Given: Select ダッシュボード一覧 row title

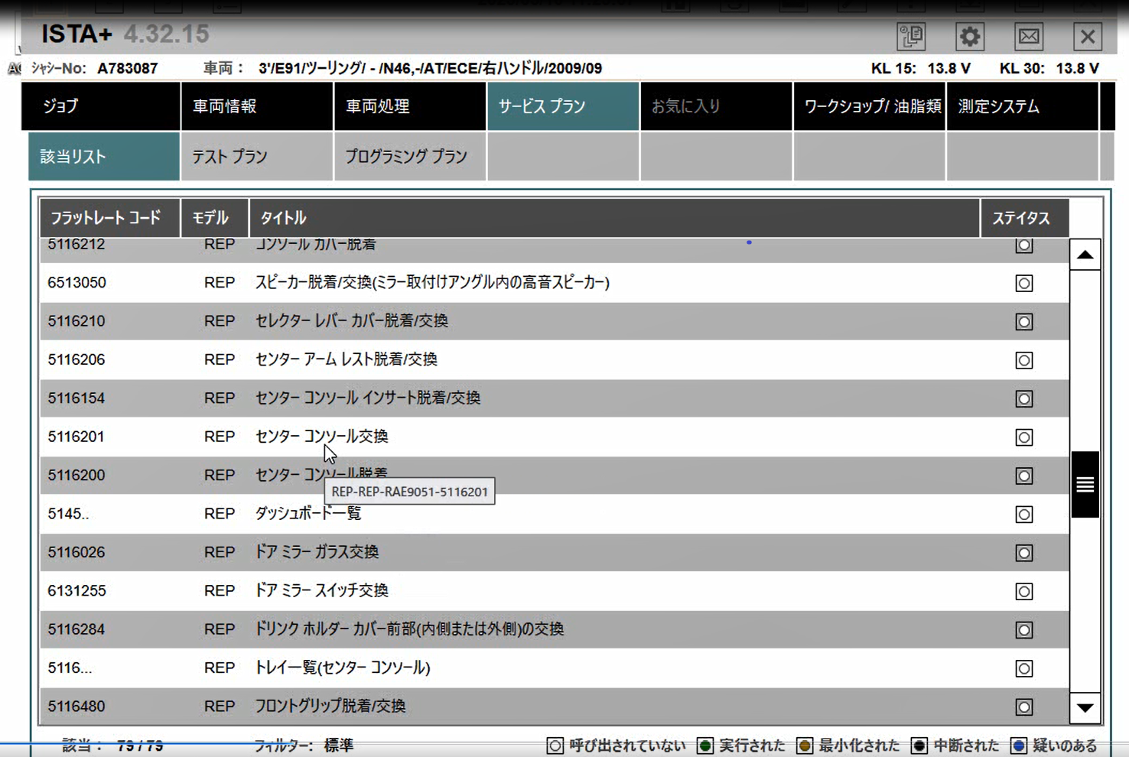Looking at the screenshot, I should pos(307,514).
